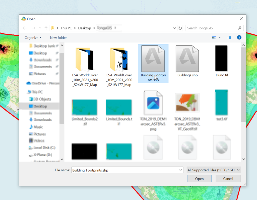Select the Building_Footprints.shp file icon

tap(153, 58)
